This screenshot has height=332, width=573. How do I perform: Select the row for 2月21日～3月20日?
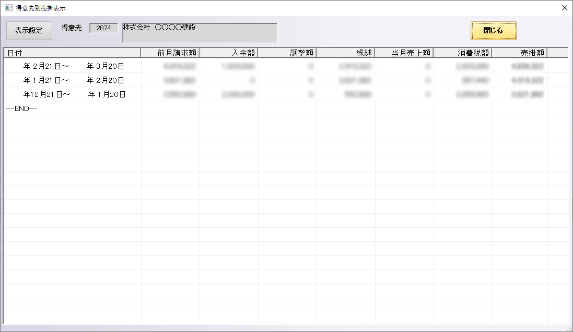click(73, 66)
